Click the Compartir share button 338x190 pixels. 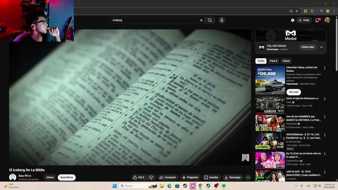(x=167, y=177)
